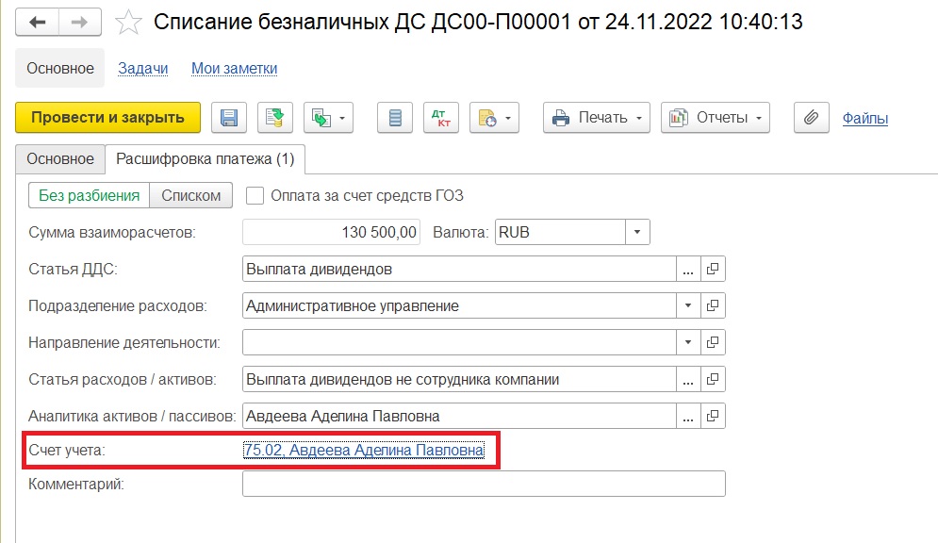938x543 pixels.
Task: Enable Оплата за счет средств ГОЗ checkbox
Action: pyautogui.click(x=255, y=195)
